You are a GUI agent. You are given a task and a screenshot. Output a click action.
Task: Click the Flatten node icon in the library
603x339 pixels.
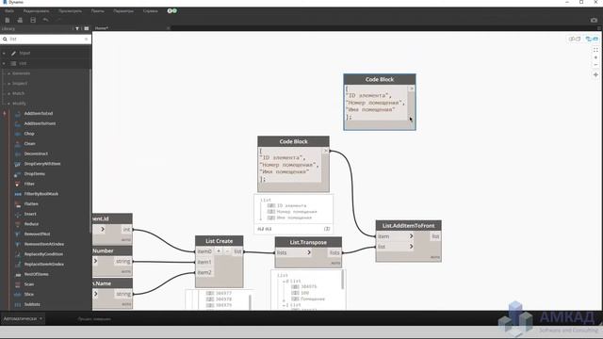[18, 204]
